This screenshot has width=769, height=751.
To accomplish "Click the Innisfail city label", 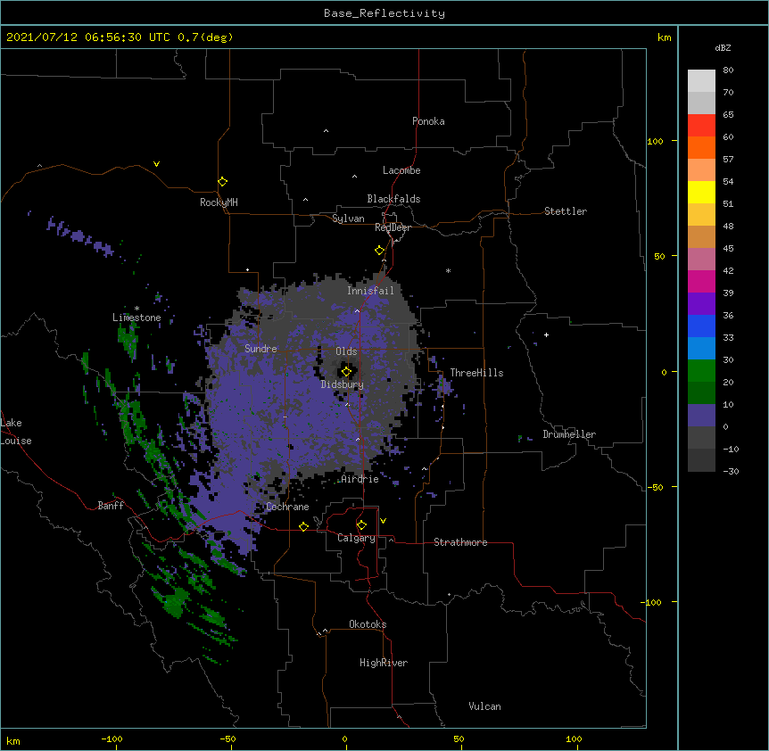I will click(x=370, y=291).
